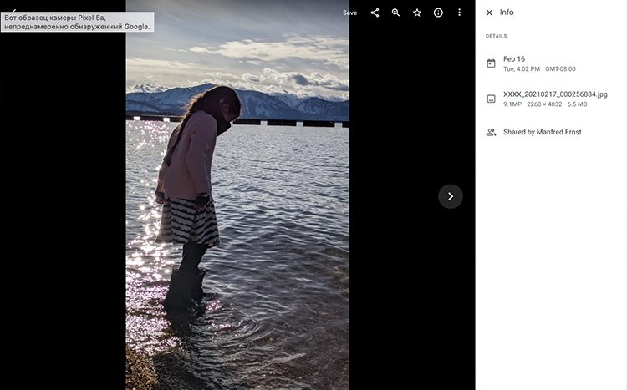The height and width of the screenshot is (390, 627).
Task: Click the Pixel 5a caption tooltip
Action: (77, 22)
